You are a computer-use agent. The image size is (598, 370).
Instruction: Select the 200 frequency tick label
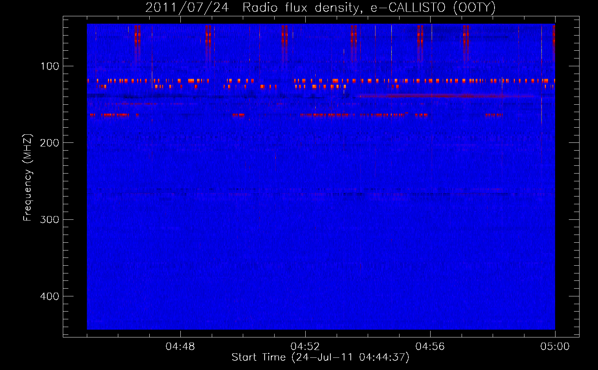(x=50, y=143)
